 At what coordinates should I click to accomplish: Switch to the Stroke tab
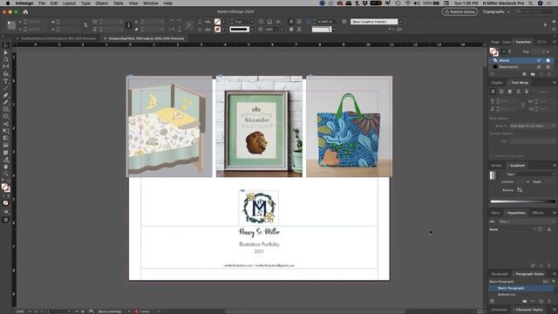click(496, 166)
